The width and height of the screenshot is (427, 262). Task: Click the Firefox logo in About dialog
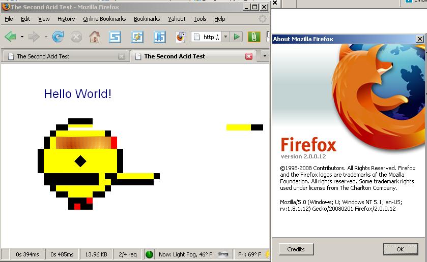point(378,96)
